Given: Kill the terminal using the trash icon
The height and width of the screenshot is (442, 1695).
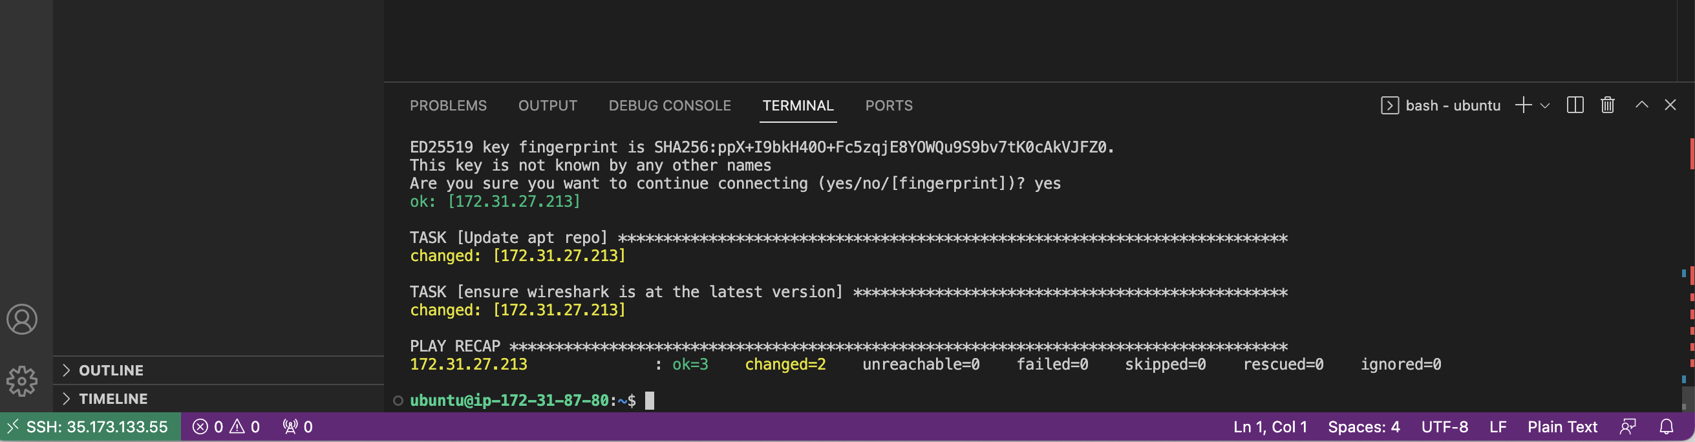Looking at the screenshot, I should (x=1607, y=105).
